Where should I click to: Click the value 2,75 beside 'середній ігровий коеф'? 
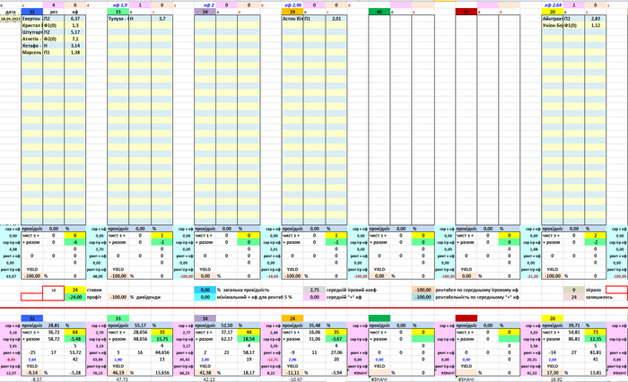click(314, 290)
